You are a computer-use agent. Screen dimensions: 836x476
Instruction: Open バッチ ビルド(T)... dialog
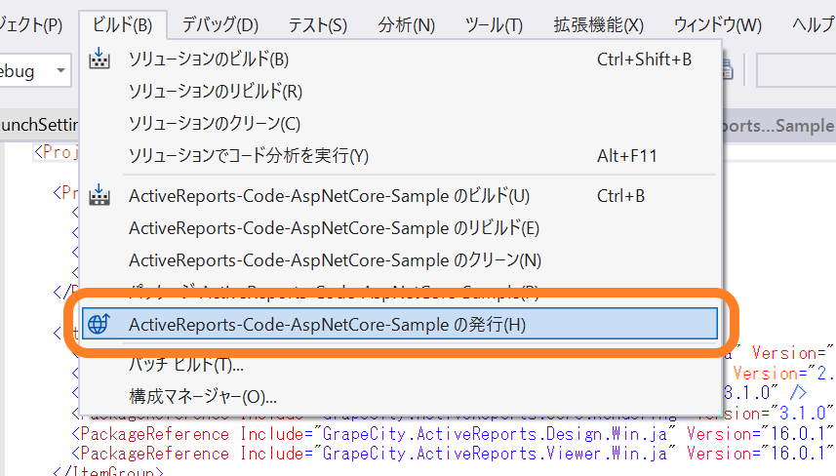[400, 365]
